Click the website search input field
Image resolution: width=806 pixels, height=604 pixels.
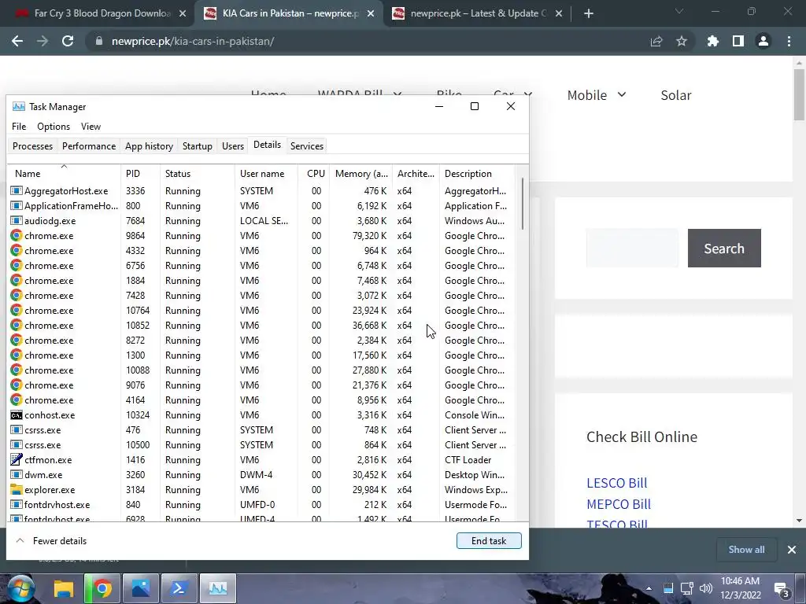click(632, 248)
